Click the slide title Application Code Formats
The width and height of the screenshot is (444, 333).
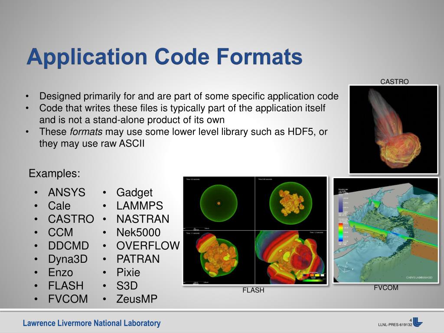[x=164, y=58]
